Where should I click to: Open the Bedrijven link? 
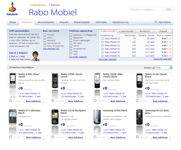pyautogui.click(x=55, y=5)
